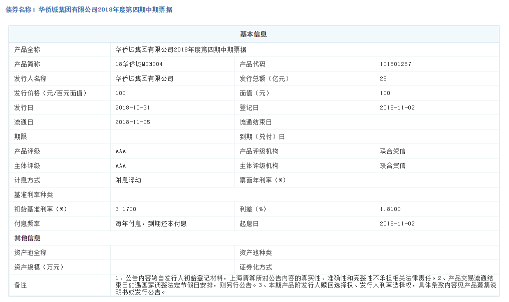The width and height of the screenshot is (509, 302).
Task: Select the 登记日 date 2018-11-02
Action: coord(397,107)
